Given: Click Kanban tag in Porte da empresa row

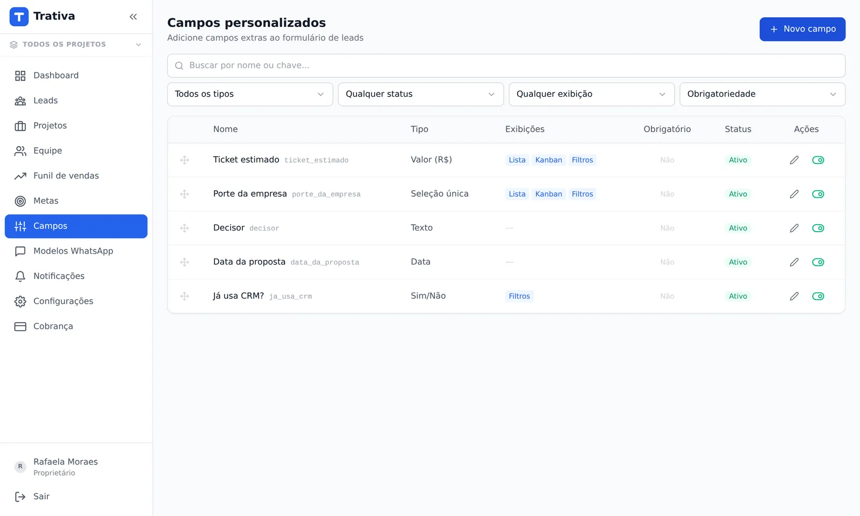Looking at the screenshot, I should [549, 194].
